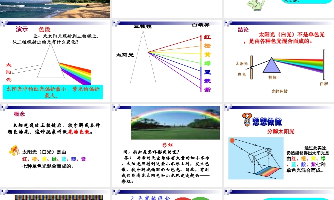Select the rainbow photo above 彩虹 text

pyautogui.click(x=175, y=122)
